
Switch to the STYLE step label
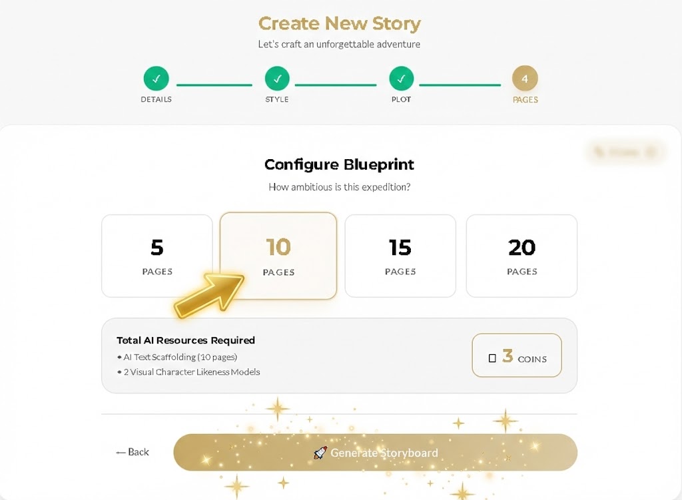coord(277,100)
